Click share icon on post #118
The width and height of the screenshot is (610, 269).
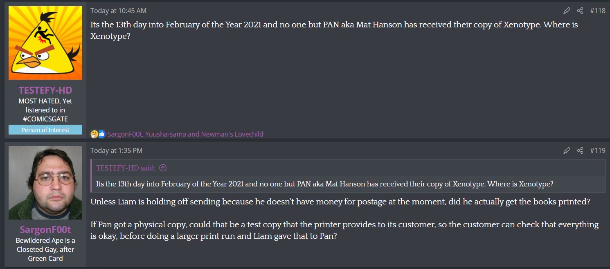(580, 11)
